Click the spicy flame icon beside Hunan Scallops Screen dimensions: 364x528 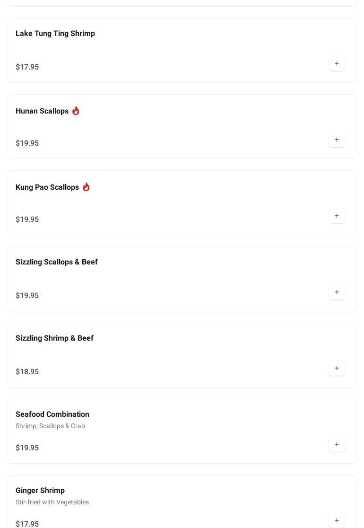(76, 111)
